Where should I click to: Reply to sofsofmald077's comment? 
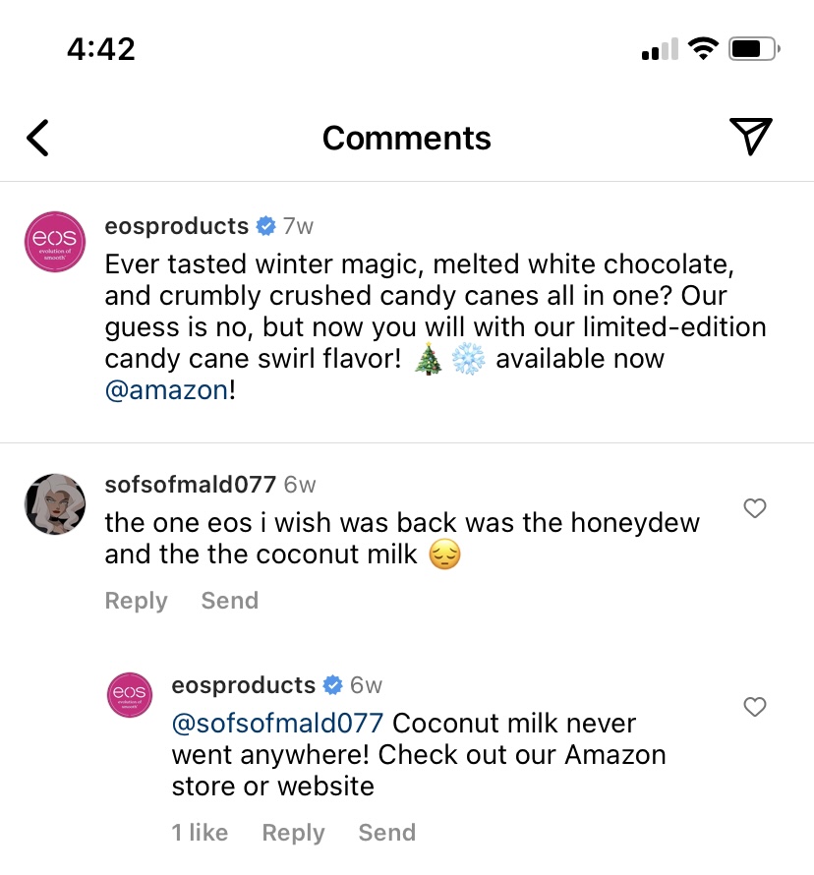(136, 601)
